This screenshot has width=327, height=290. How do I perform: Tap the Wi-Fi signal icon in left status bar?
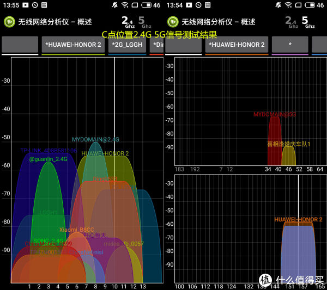coord(125,5)
